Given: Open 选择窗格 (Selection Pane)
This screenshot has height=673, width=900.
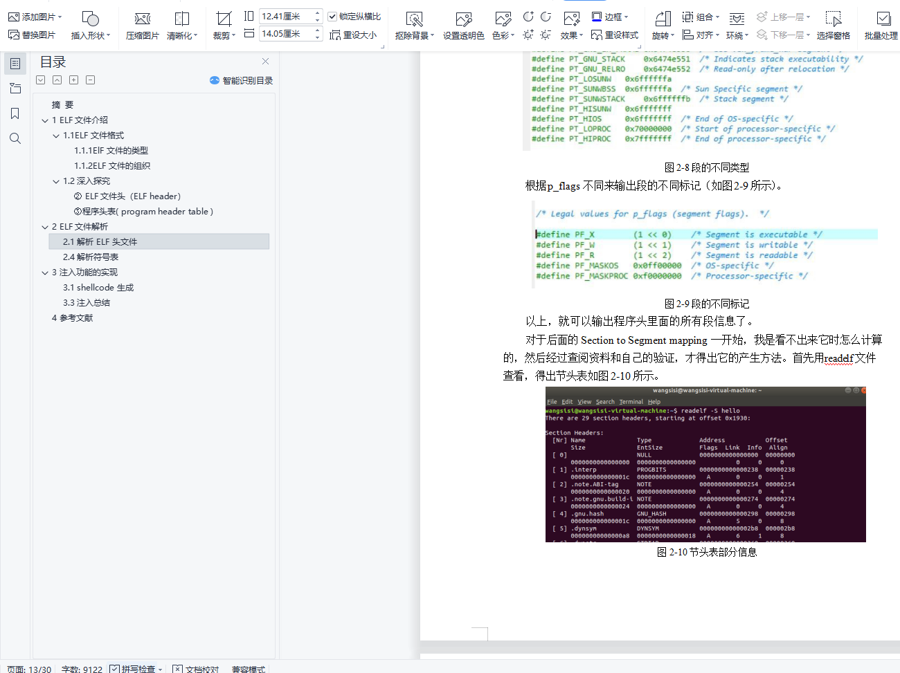Looking at the screenshot, I should click(x=833, y=26).
